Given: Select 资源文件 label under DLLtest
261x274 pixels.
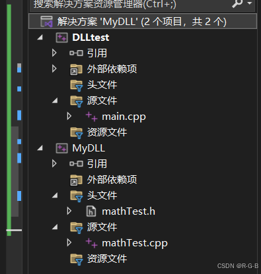Looking at the screenshot, I should 107,132.
